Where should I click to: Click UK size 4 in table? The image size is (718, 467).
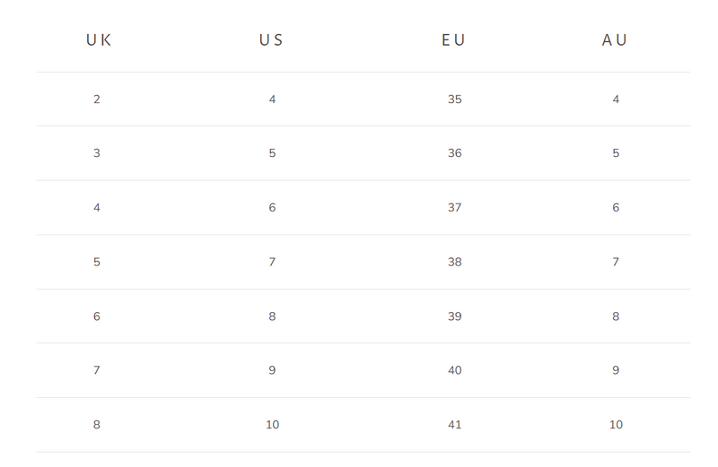point(97,208)
